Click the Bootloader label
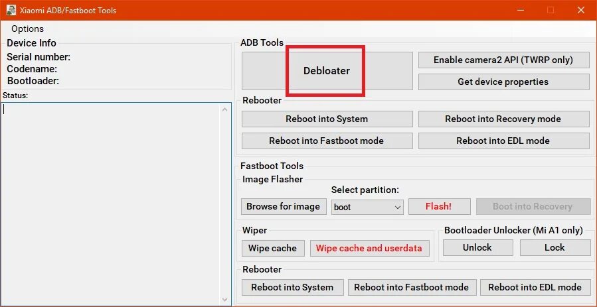This screenshot has width=597, height=307. pos(33,81)
